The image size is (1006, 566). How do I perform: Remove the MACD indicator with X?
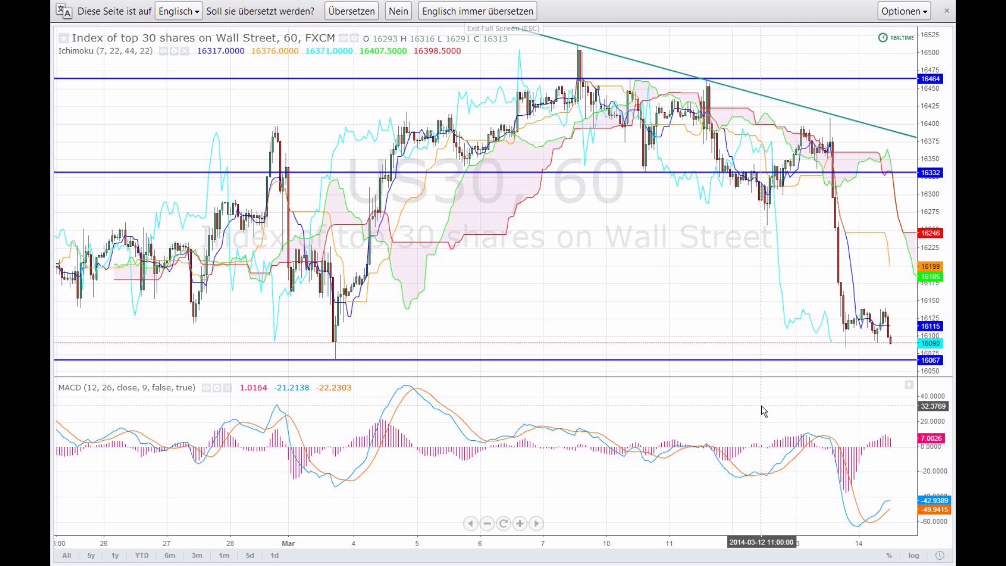pos(227,388)
